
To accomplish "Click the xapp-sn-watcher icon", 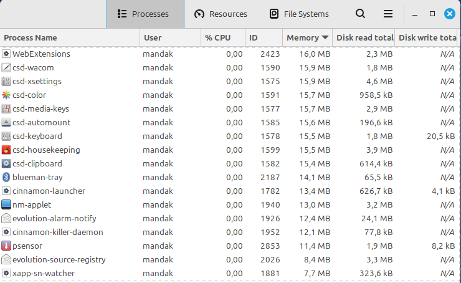I will click(x=6, y=273).
